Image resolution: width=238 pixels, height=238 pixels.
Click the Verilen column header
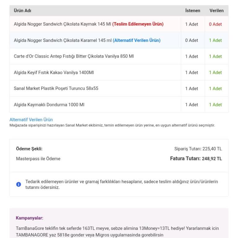(216, 11)
